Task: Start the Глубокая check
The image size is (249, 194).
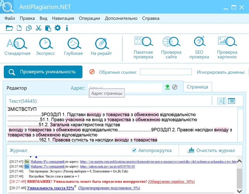Action: click(x=73, y=47)
